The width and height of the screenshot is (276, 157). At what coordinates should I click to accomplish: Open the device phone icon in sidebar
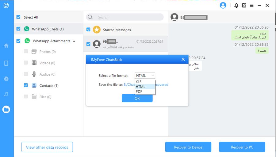[6, 63]
